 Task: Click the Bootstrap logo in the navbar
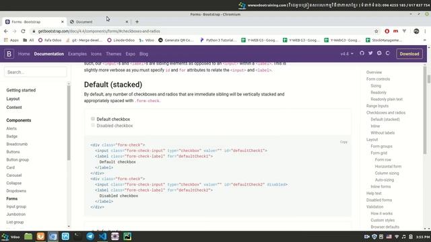9,54
